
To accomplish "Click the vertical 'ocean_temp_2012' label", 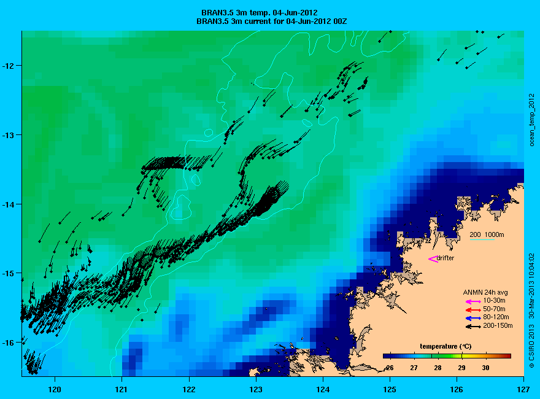I will [532, 120].
